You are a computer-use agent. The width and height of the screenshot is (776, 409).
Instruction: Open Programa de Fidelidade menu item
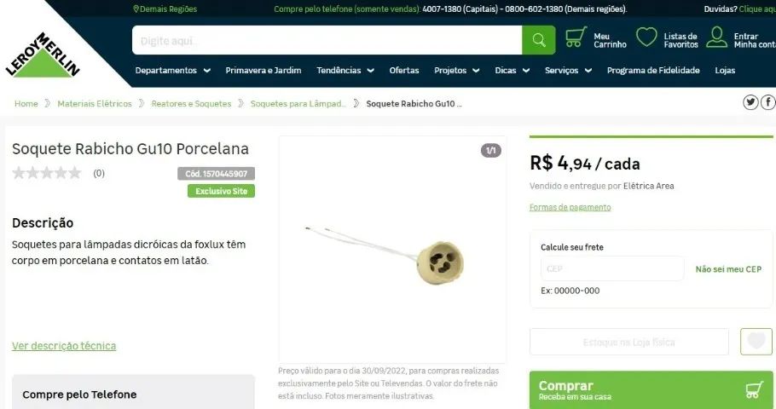point(653,70)
